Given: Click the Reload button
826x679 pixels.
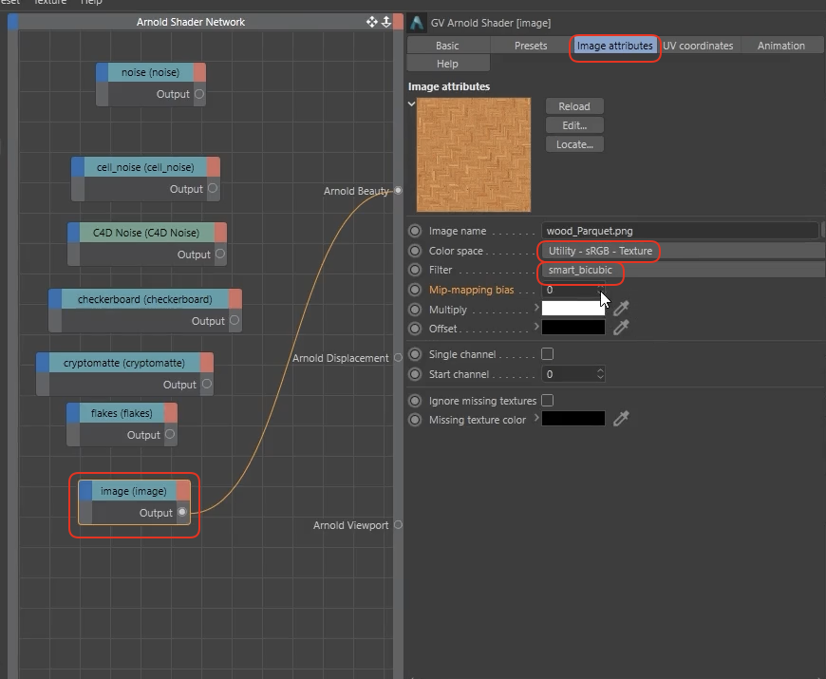Looking at the screenshot, I should 574,106.
